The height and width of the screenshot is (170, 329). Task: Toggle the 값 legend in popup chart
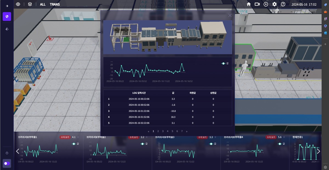(225, 63)
